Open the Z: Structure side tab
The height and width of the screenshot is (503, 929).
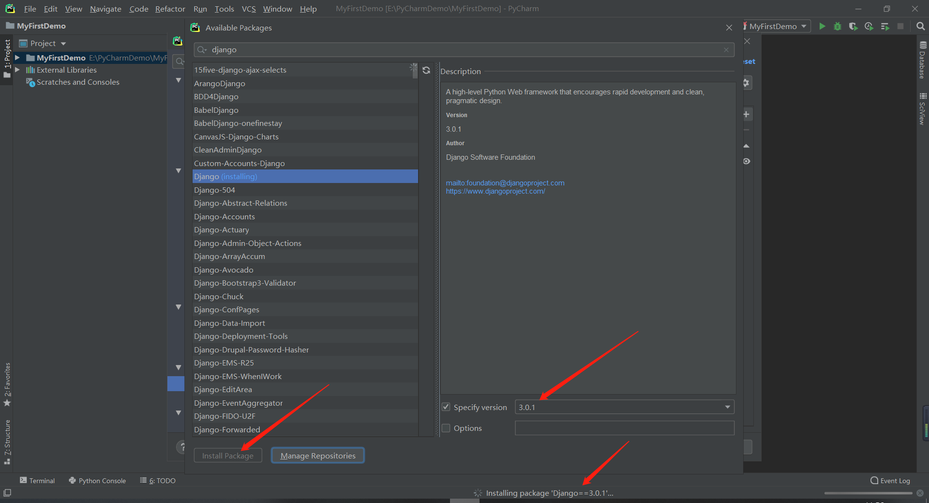(7, 442)
